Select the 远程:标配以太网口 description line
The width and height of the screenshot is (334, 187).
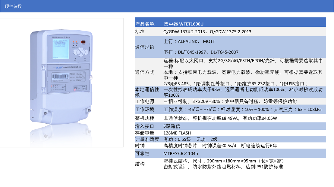[243, 63]
